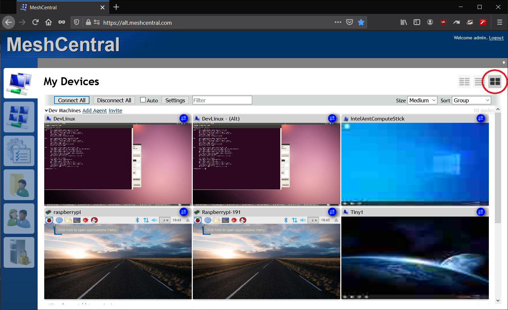Open the Firefox hamburger menu
The image size is (508, 310).
500,22
